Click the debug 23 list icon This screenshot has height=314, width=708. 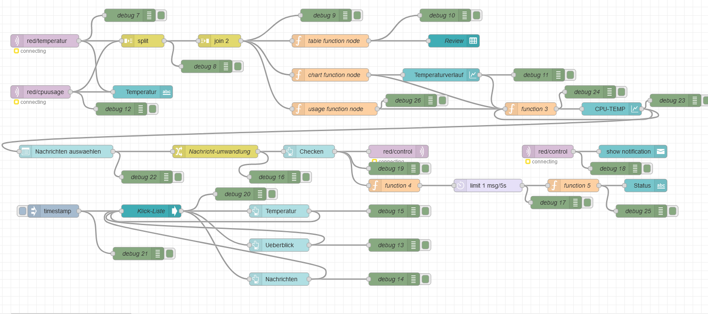pyautogui.click(x=695, y=100)
